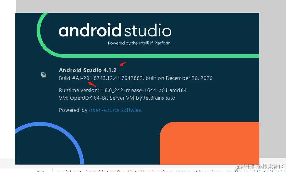
Task: Click the Powered by the IntelliJ Platform text
Action: click(x=139, y=43)
